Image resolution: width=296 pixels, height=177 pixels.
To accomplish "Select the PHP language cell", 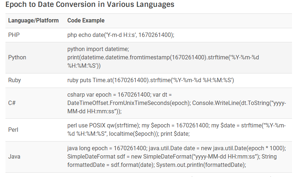I will (x=14, y=35).
